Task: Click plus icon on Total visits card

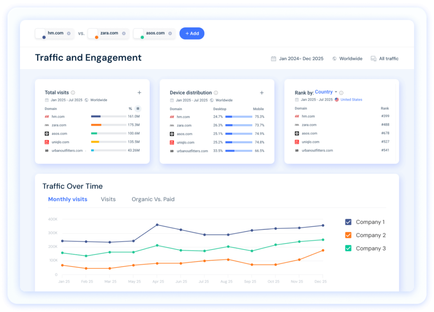Action: 139,93
